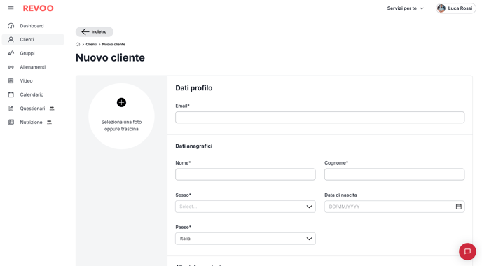Viewport: 482px width, 266px height.
Task: Open Allenamenti section
Action: (x=33, y=67)
